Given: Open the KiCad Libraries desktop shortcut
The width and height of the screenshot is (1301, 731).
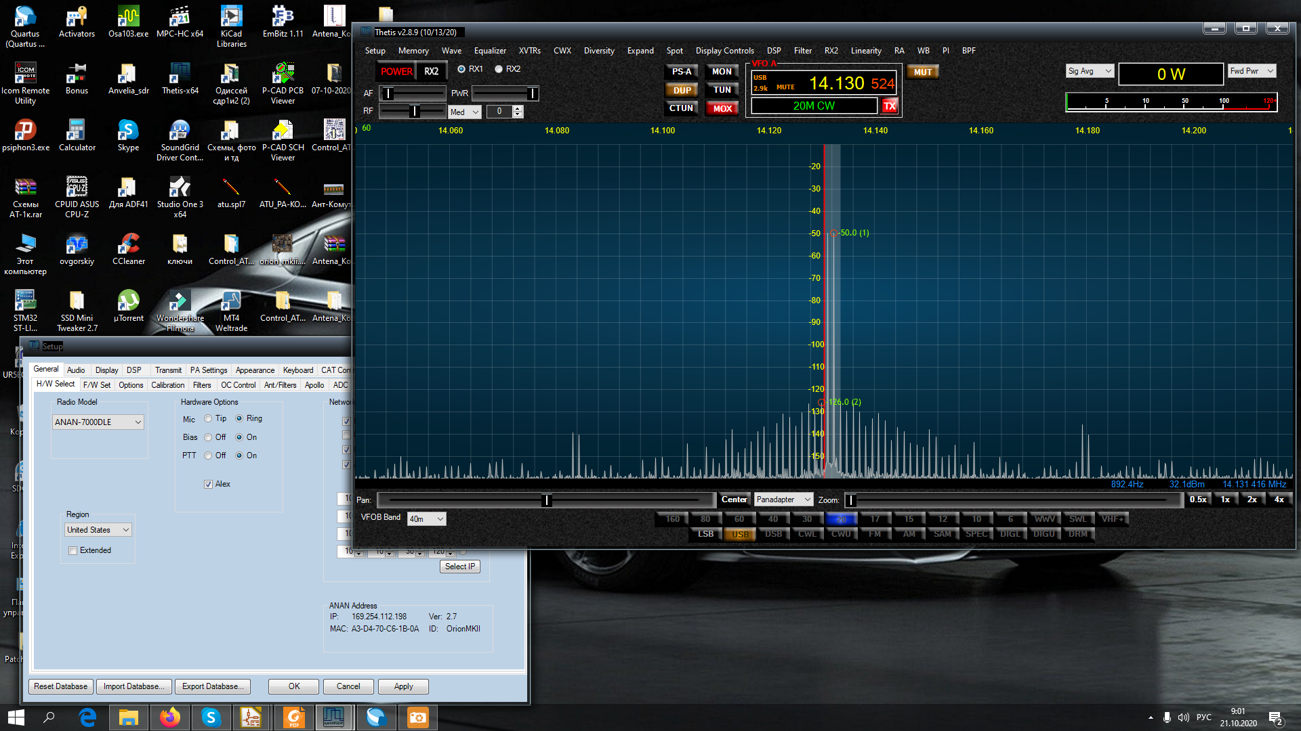Looking at the screenshot, I should 231,27.
